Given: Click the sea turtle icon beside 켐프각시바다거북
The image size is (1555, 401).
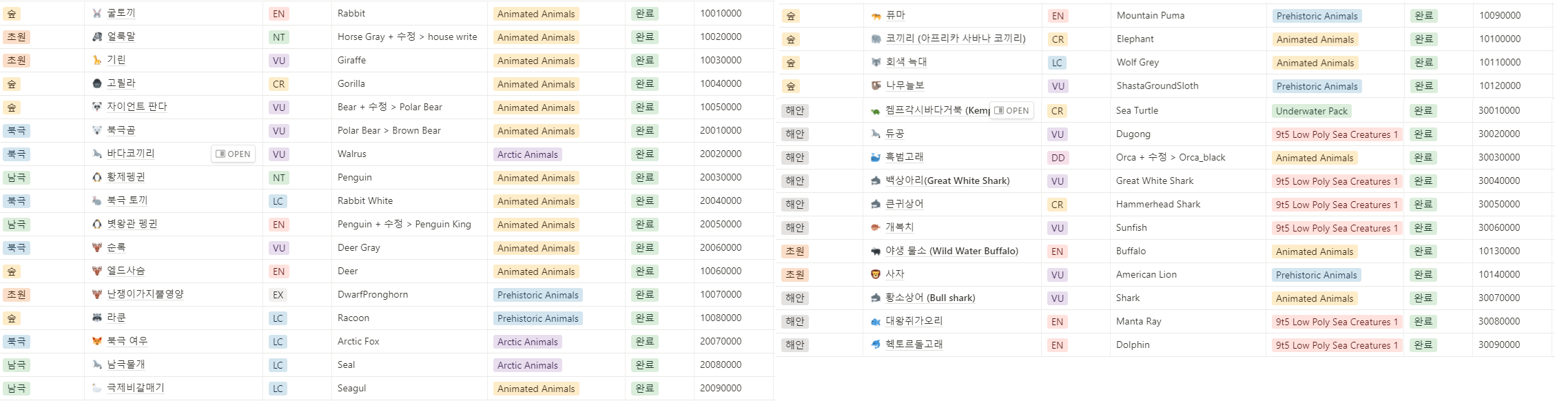Looking at the screenshot, I should coord(876,110).
